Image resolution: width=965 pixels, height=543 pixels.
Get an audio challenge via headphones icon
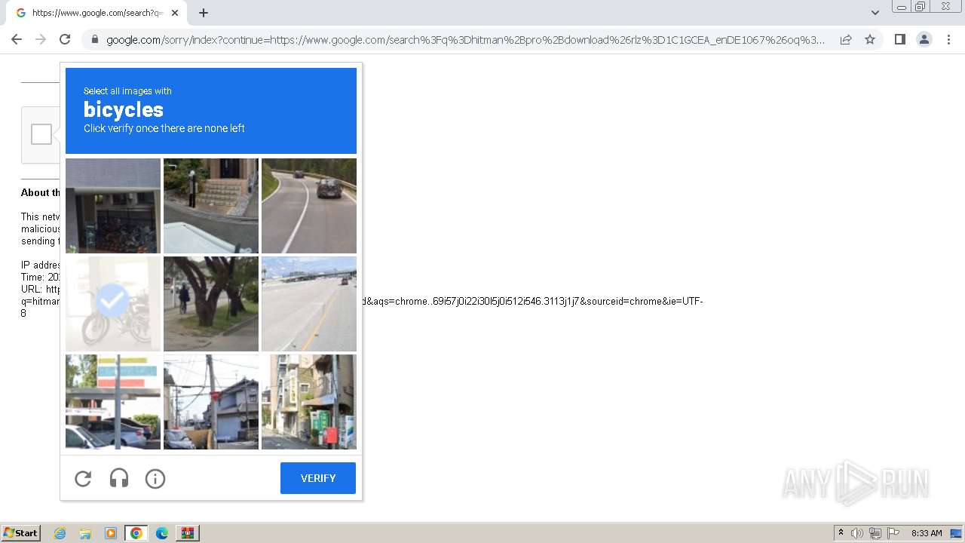pos(119,478)
